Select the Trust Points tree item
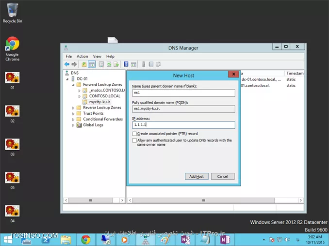Screen dimensions: 329x246 click(93, 113)
